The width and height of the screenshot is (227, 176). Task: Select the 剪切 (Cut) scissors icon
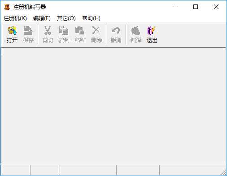click(48, 30)
